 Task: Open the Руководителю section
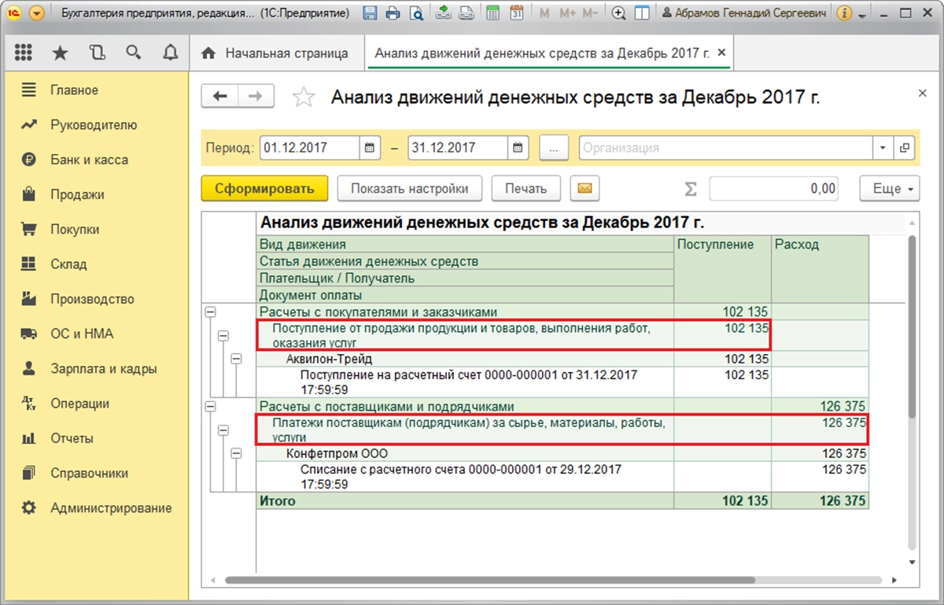pyautogui.click(x=94, y=124)
